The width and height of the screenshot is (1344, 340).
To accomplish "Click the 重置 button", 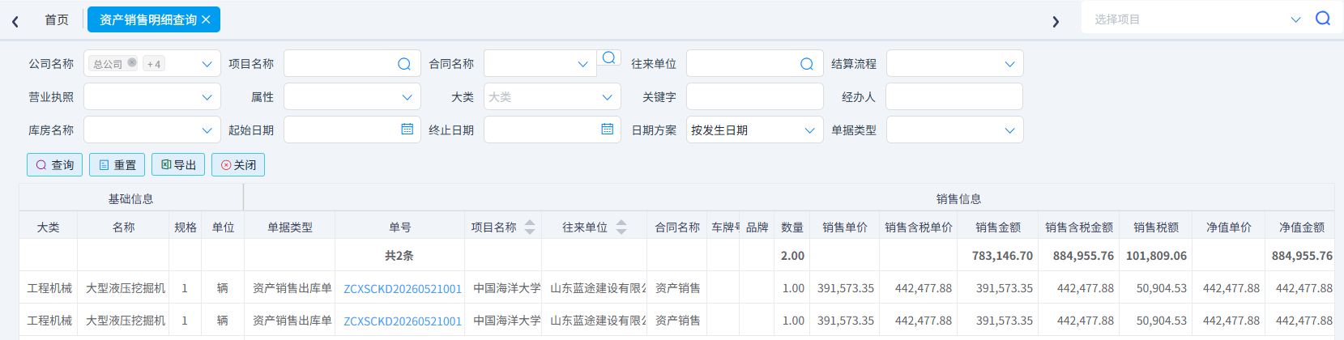I will pyautogui.click(x=117, y=164).
